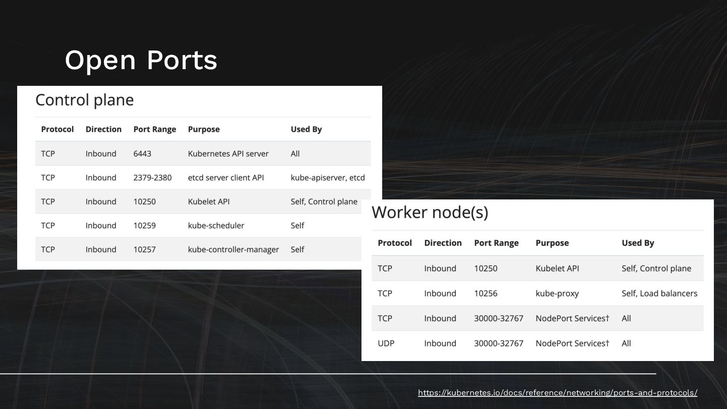Image resolution: width=727 pixels, height=409 pixels.
Task: Click the 'Open Ports' slide title
Action: (x=141, y=61)
